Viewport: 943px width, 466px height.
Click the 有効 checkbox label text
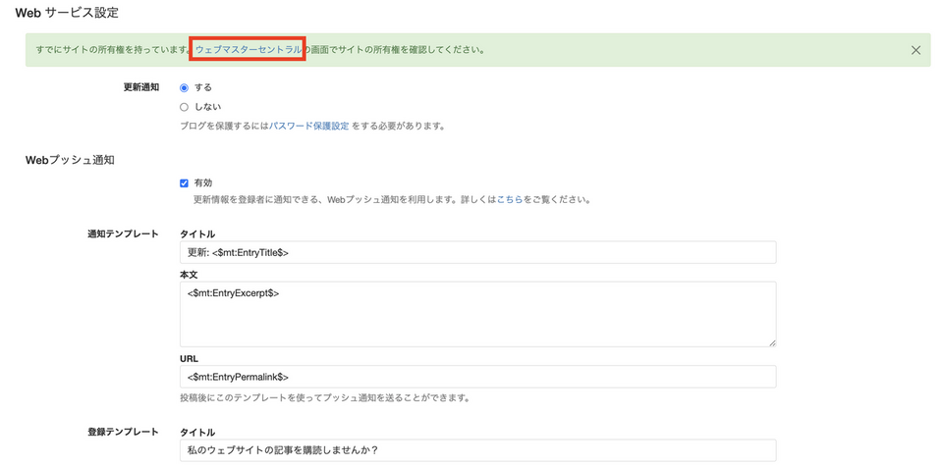tap(203, 183)
